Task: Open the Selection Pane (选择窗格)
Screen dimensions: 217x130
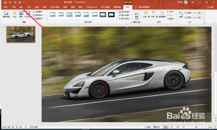Action: point(162,14)
